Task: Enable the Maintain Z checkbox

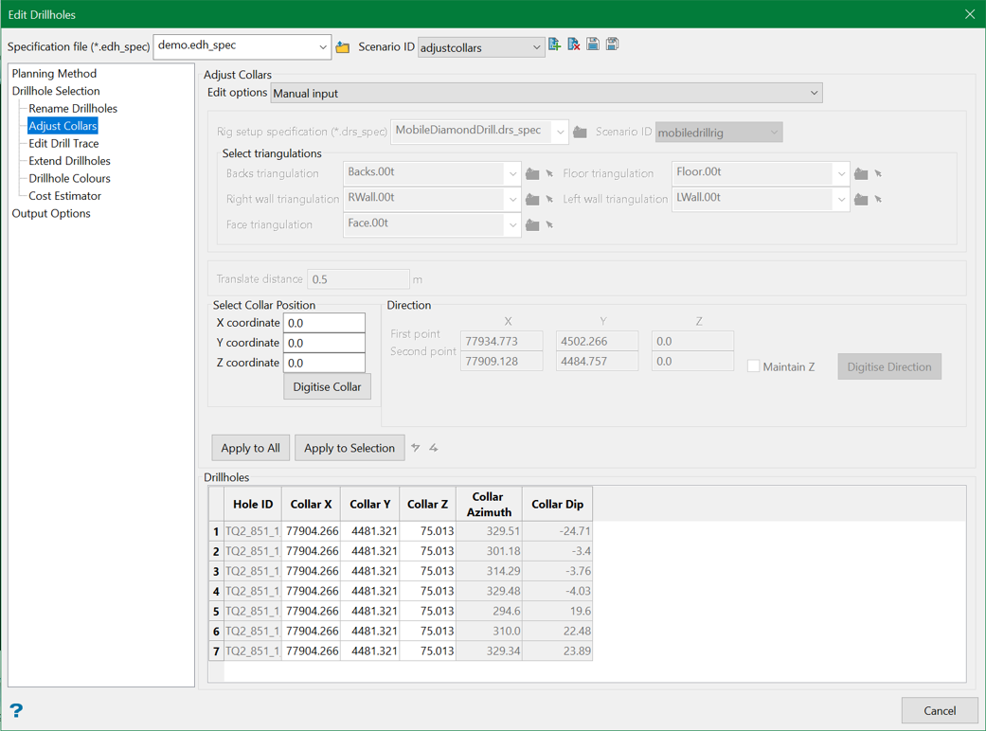Action: pyautogui.click(x=754, y=366)
